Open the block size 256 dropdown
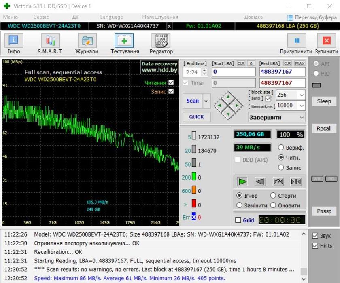This screenshot has height=283, width=340. point(301,95)
